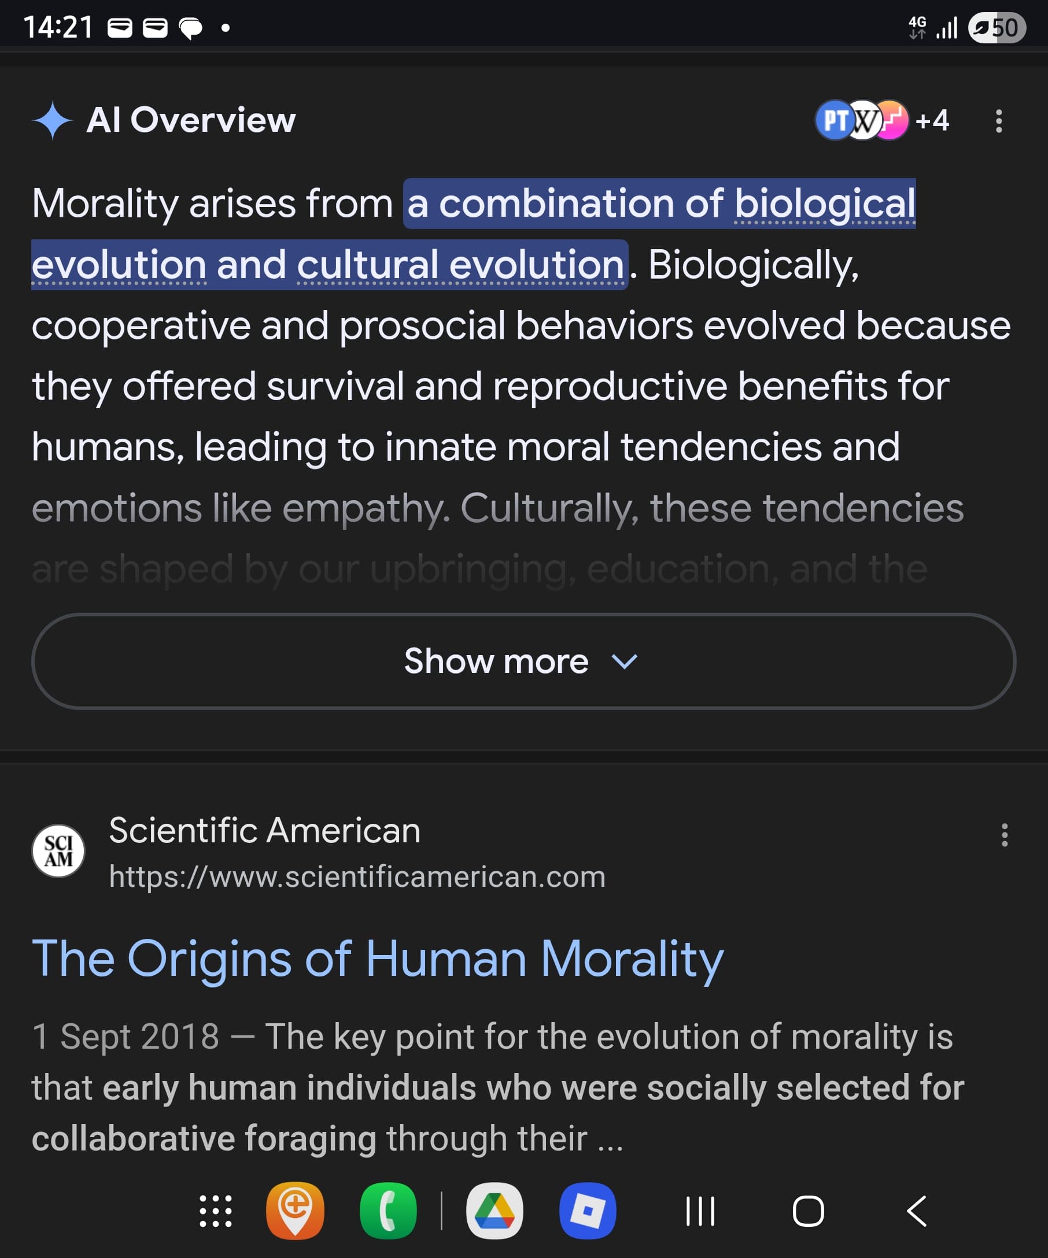Tap the AI Overview sparkle icon
Image resolution: width=1048 pixels, height=1258 pixels.
(x=53, y=120)
